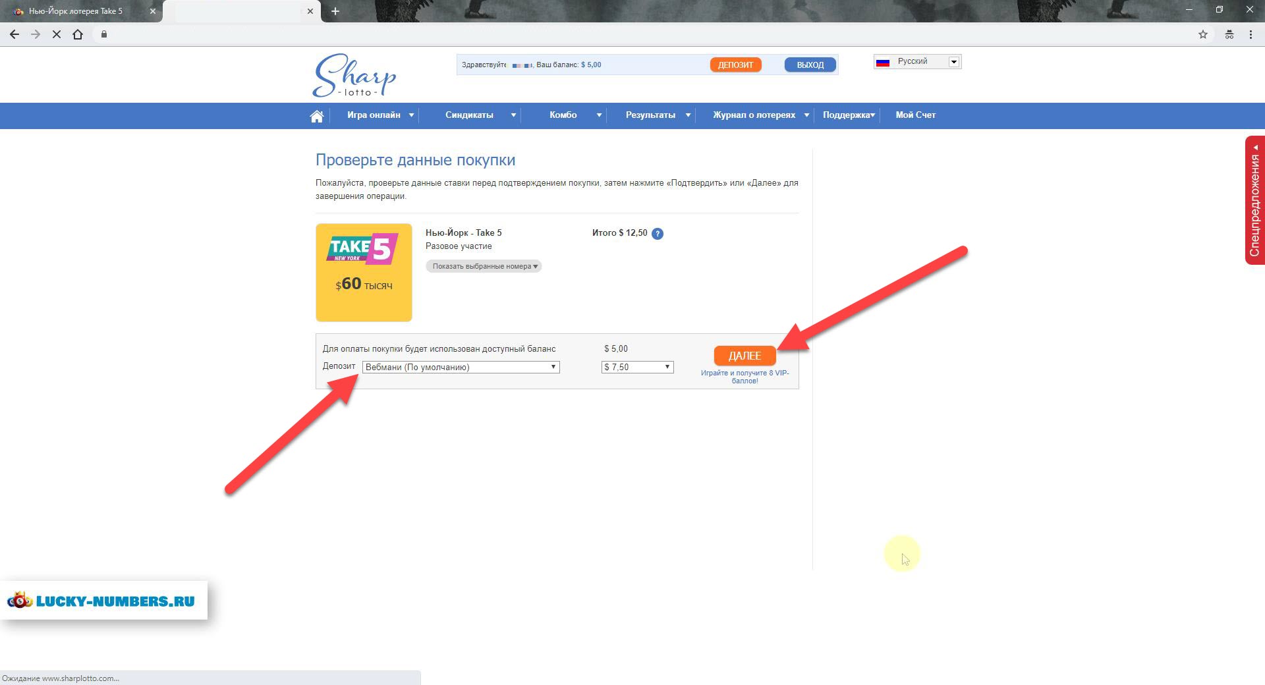The image size is (1265, 685).
Task: Click the browser back arrow
Action: click(x=14, y=34)
